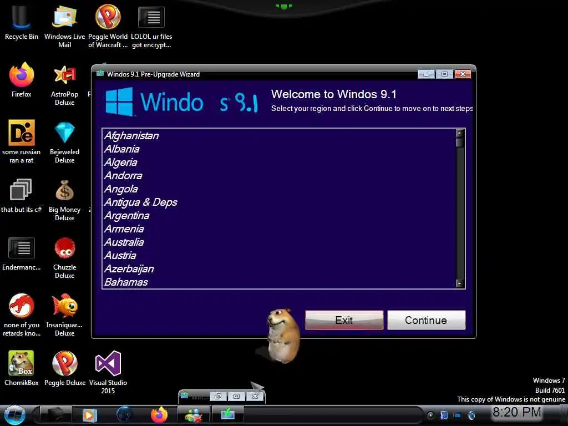568x426 pixels.
Task: Click the Windows Live Messenger taskbar icon
Action: (x=194, y=415)
